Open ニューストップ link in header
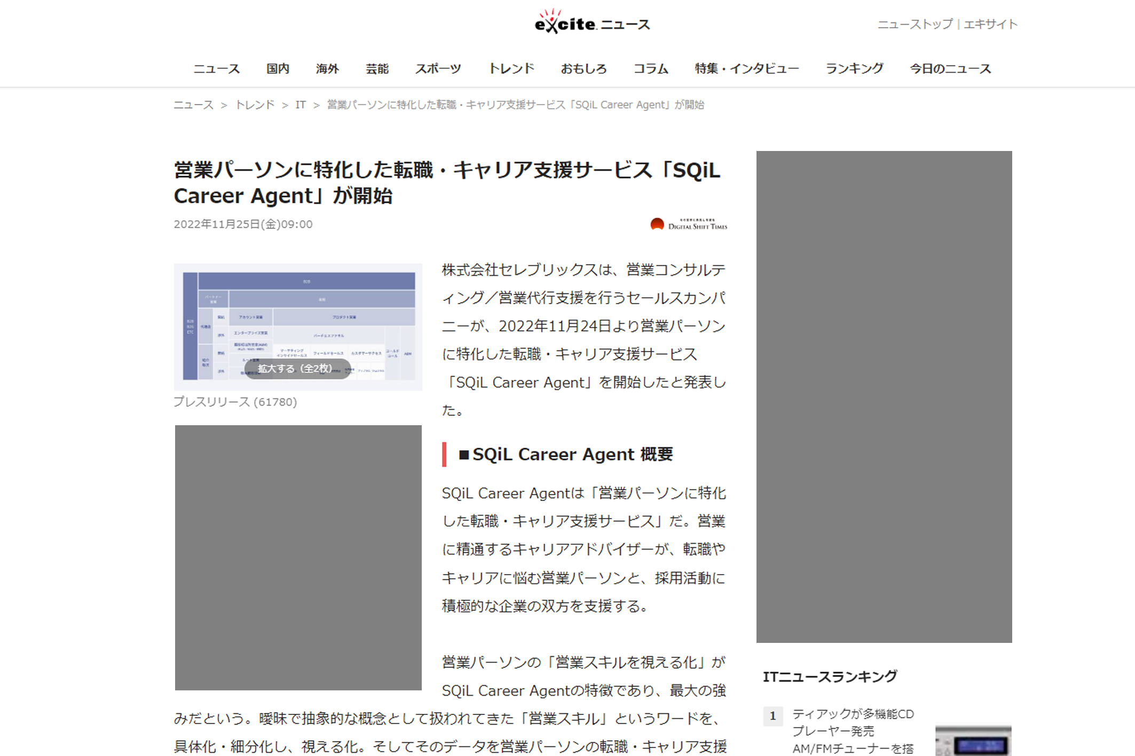Image resolution: width=1135 pixels, height=756 pixels. coord(915,24)
